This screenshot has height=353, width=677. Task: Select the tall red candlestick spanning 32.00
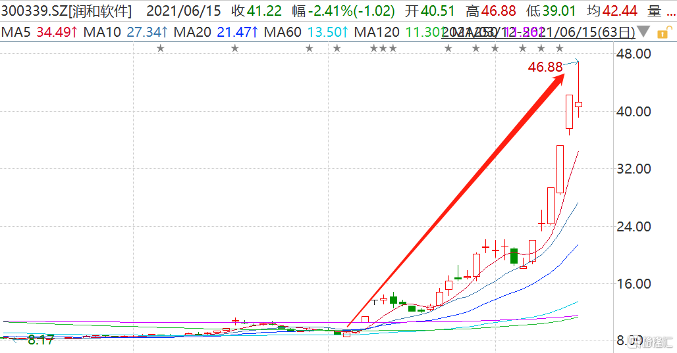pyautogui.click(x=560, y=170)
